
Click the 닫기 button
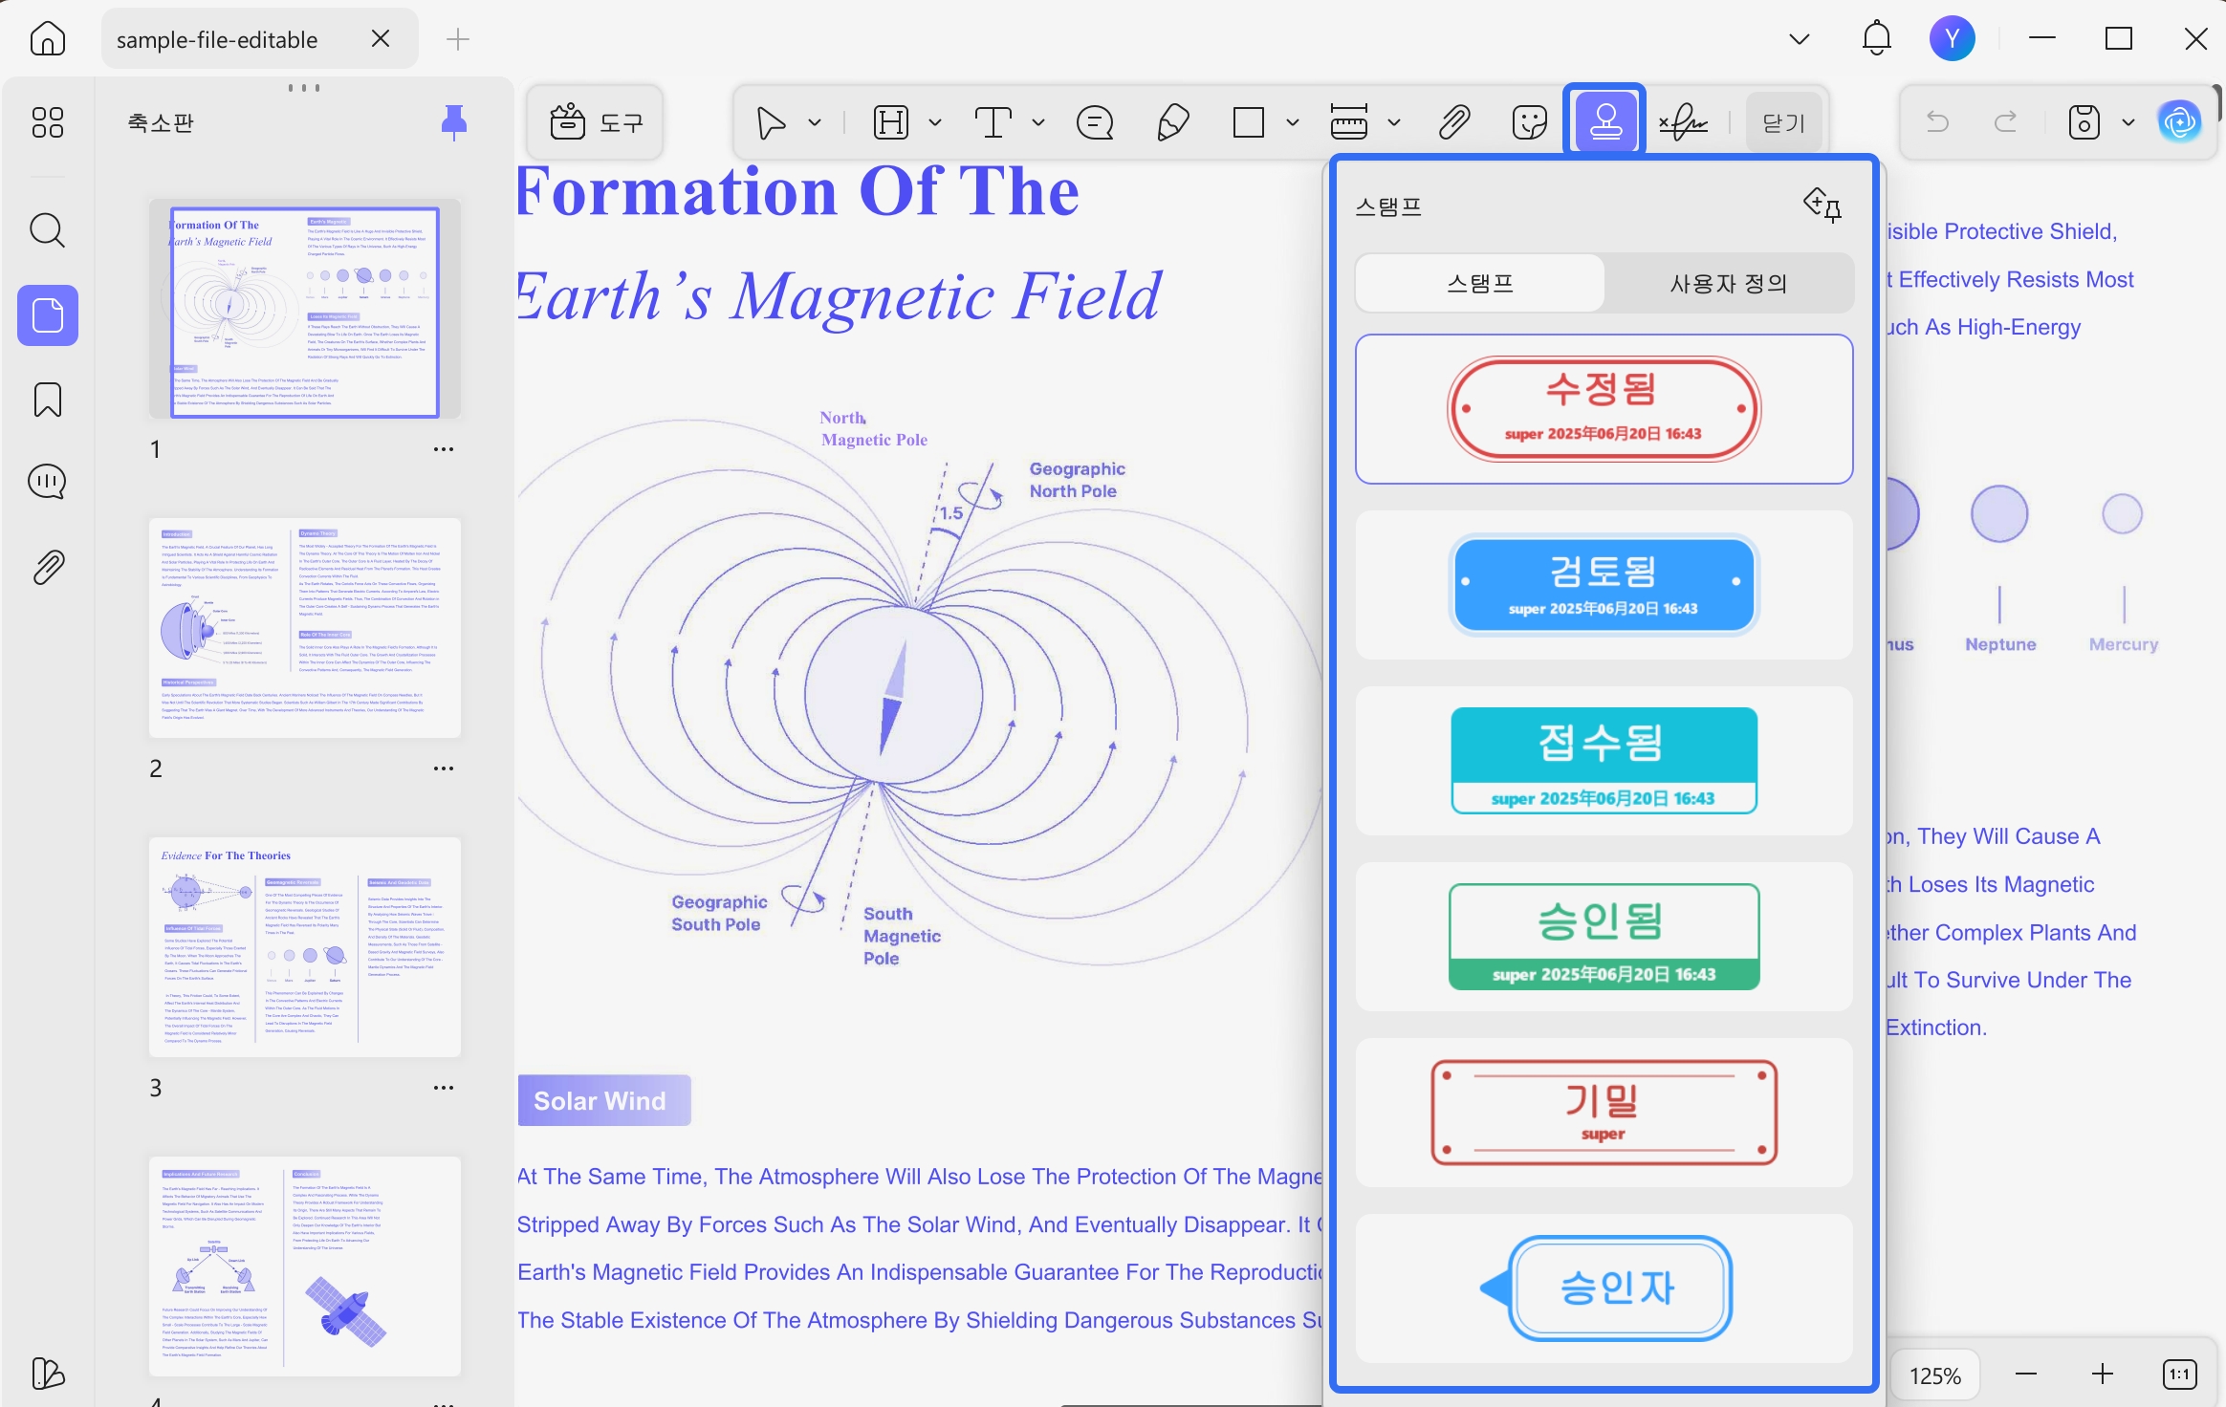pos(1783,122)
